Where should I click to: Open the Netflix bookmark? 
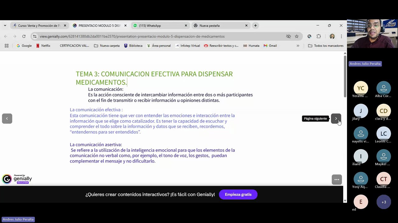tap(43, 46)
